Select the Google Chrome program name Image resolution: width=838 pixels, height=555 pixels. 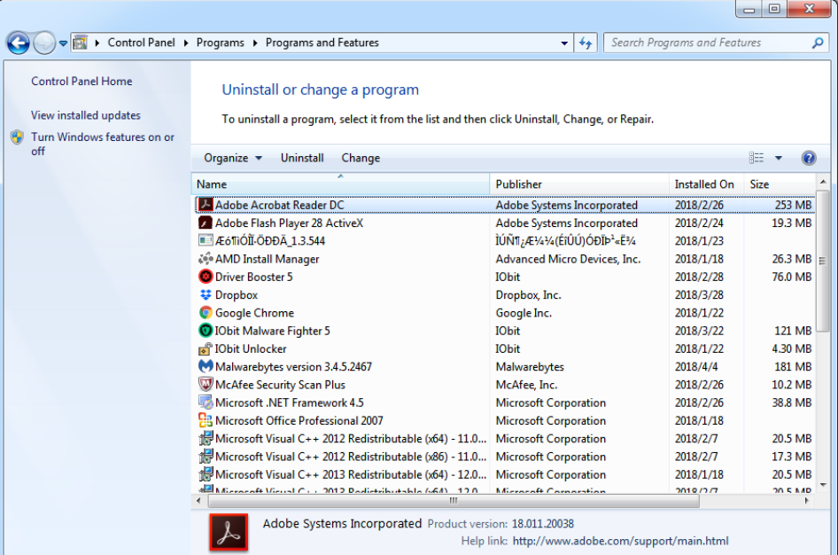254,313
